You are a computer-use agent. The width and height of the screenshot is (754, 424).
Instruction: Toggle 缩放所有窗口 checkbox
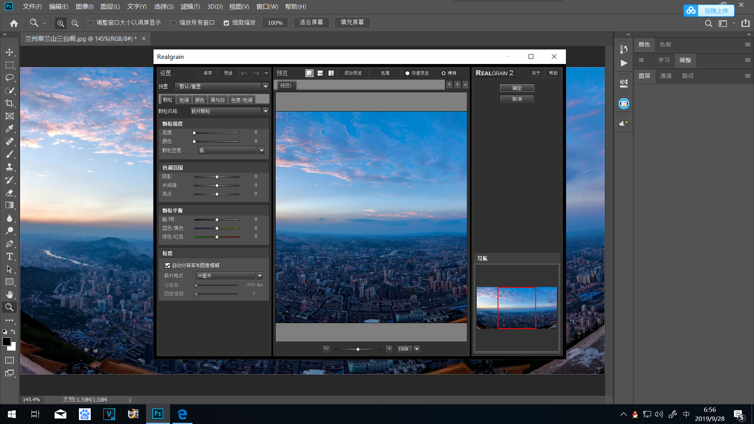(x=174, y=23)
